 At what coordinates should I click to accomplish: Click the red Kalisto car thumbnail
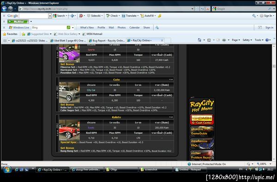69,130
